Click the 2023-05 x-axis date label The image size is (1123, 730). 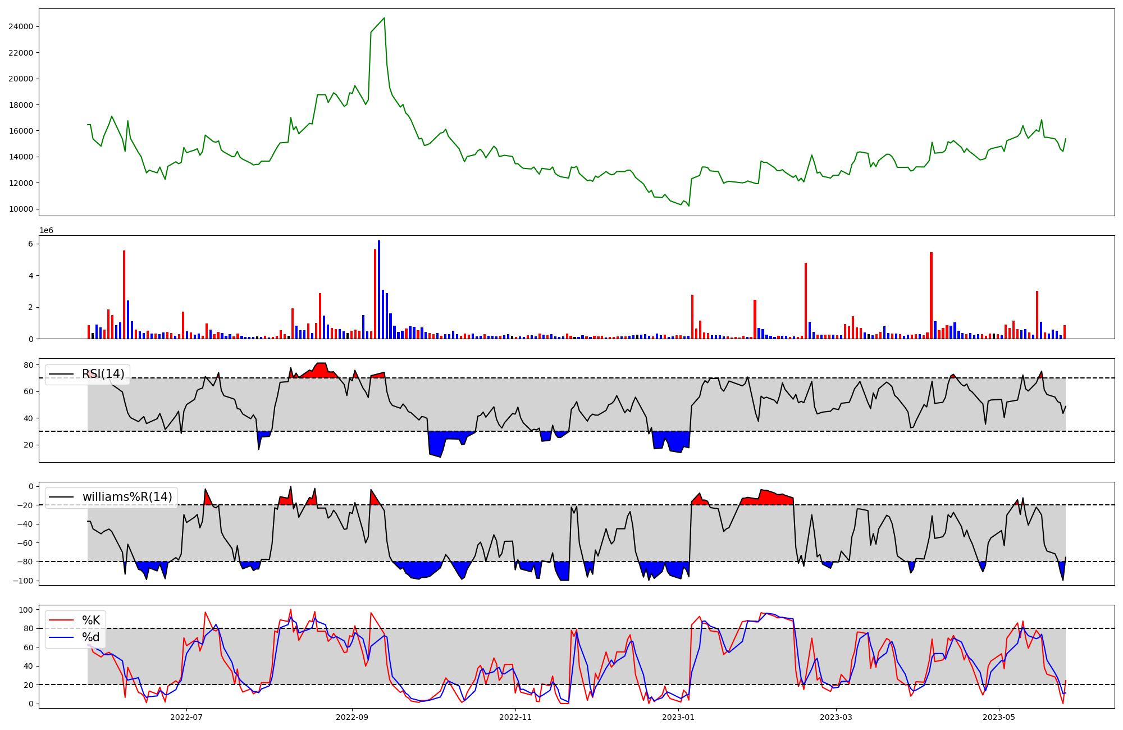(x=999, y=717)
